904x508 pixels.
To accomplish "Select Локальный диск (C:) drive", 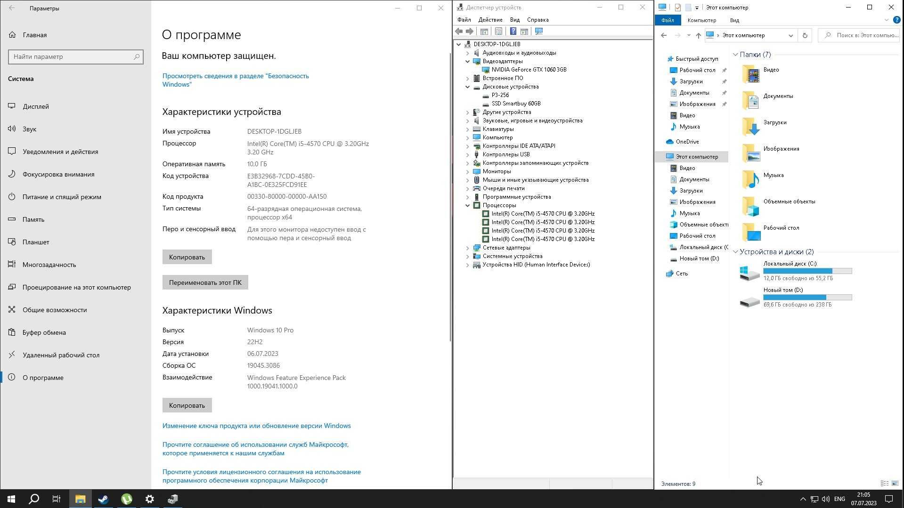I will 796,271.
